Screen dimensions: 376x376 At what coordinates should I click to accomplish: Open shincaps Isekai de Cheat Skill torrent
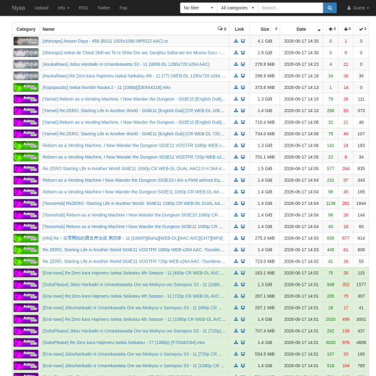coord(133,53)
